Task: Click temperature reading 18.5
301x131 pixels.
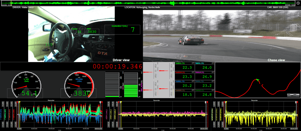Action: (187, 94)
